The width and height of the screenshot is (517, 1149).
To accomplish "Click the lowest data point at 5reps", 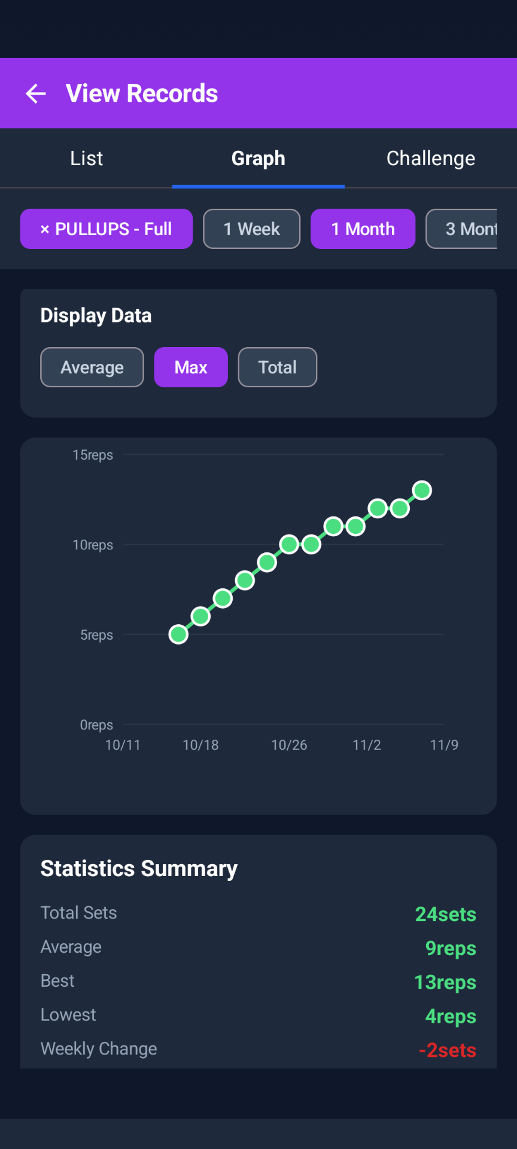I will click(x=178, y=634).
